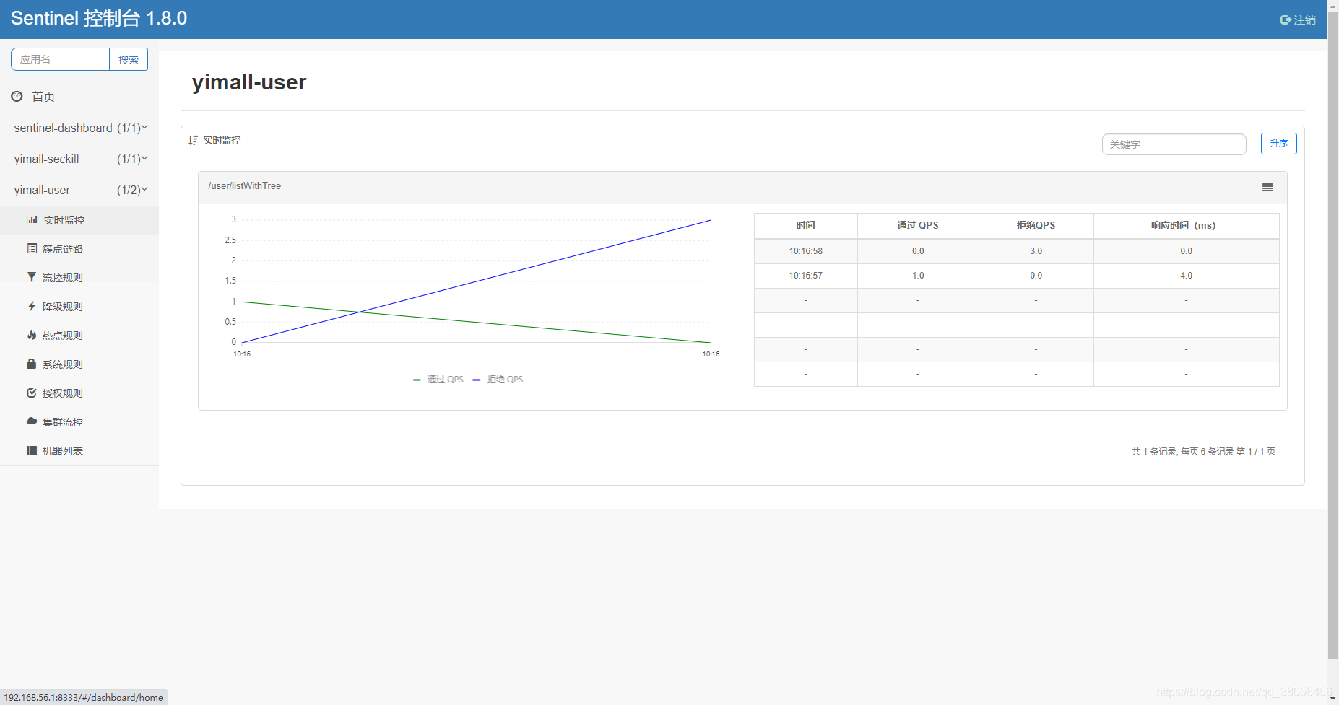Click the 时间 column header

tap(805, 225)
